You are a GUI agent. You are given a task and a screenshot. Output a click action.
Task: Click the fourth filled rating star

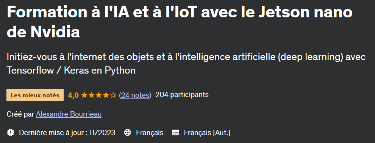[106, 95]
